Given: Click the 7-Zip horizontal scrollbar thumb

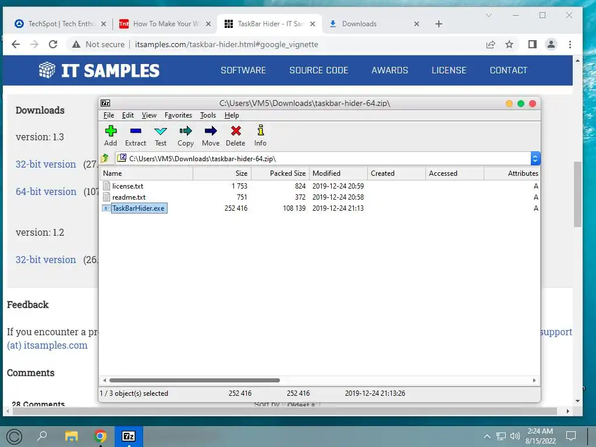Looking at the screenshot, I should [x=194, y=380].
